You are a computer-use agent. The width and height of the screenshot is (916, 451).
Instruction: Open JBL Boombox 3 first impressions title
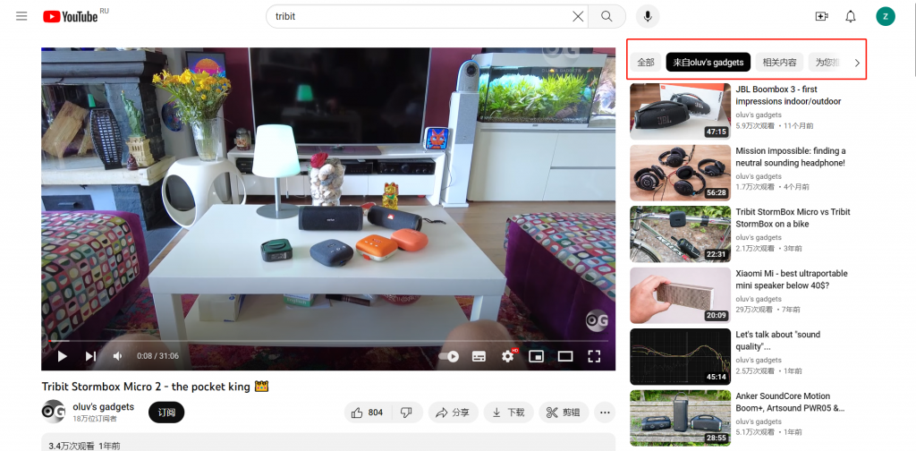789,95
